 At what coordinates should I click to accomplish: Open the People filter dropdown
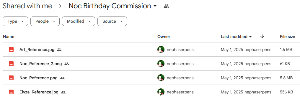click(45, 21)
